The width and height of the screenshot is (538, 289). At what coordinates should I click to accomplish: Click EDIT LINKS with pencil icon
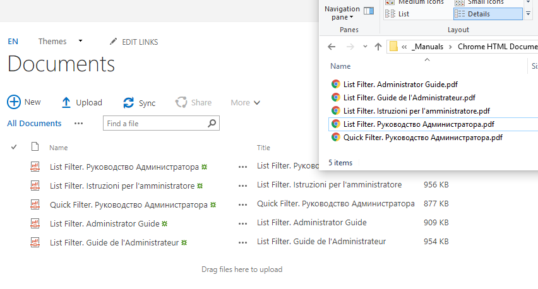[134, 42]
